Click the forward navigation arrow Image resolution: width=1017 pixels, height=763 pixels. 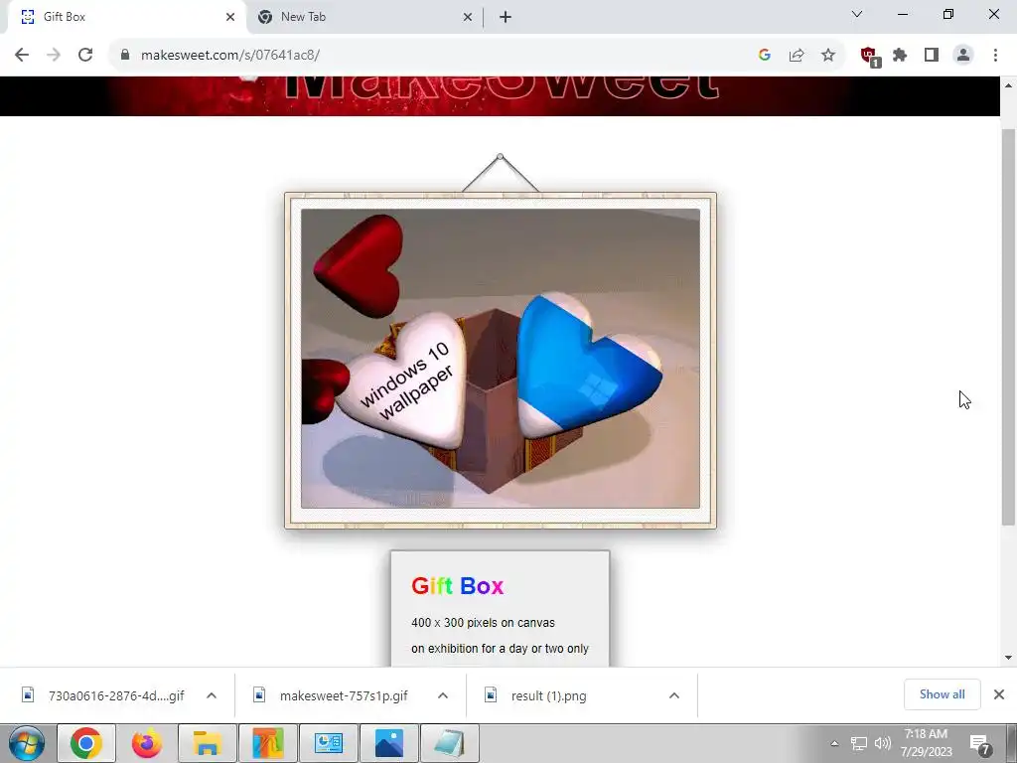tap(54, 56)
